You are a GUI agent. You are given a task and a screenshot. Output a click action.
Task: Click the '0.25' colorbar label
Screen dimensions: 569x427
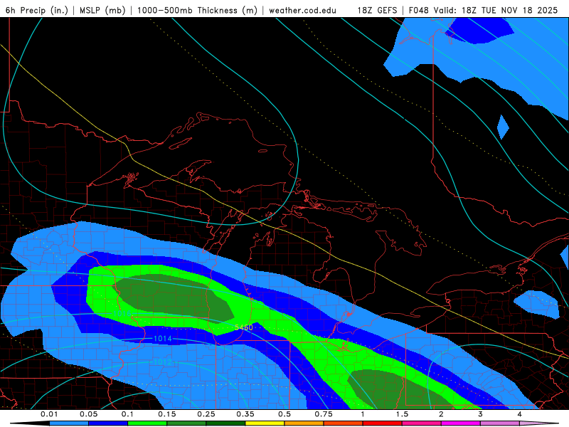click(x=206, y=414)
